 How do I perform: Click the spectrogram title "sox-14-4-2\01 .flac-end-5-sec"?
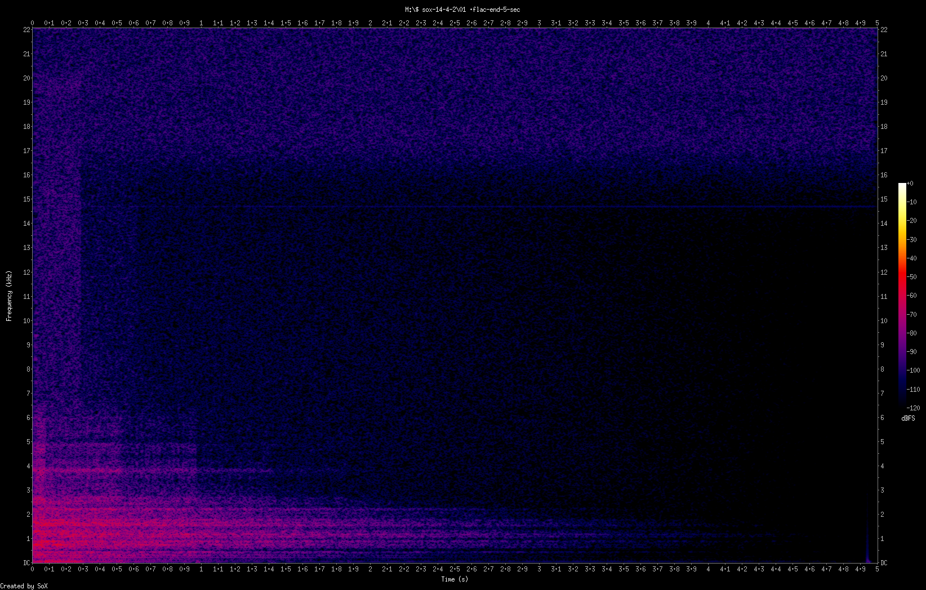click(471, 10)
